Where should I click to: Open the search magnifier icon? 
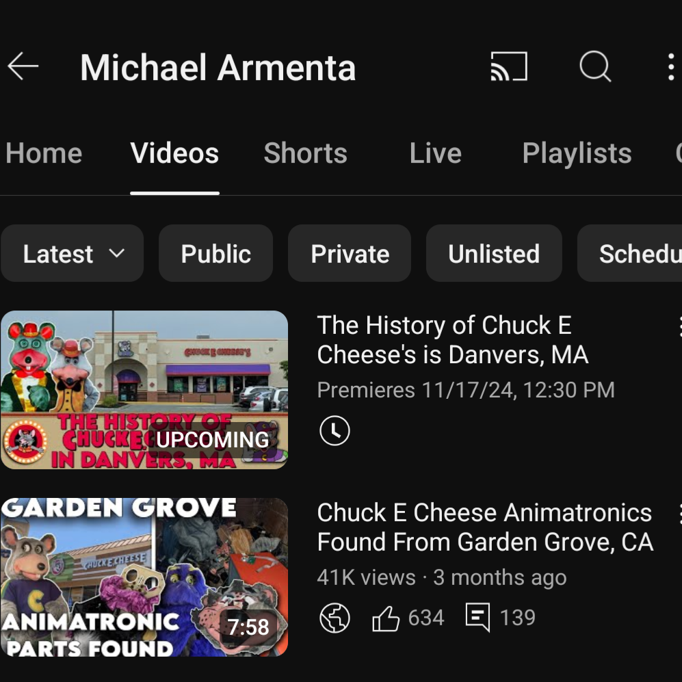coord(594,67)
